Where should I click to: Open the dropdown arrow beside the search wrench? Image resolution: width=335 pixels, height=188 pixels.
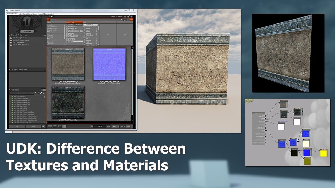128,20
